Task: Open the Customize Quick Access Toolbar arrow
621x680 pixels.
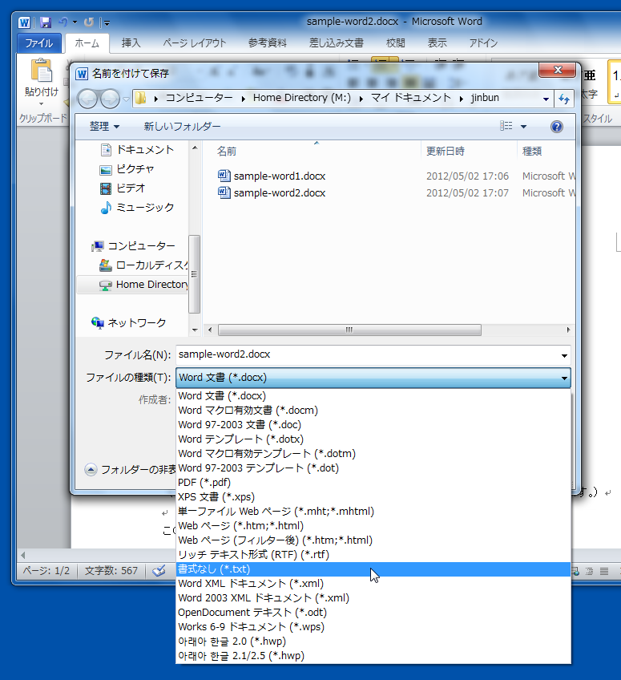Action: (x=107, y=22)
